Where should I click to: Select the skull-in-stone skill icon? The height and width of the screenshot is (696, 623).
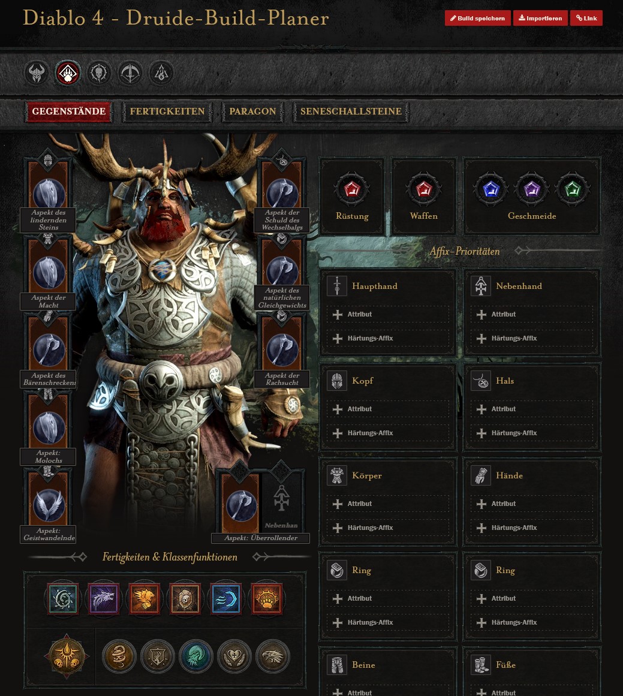pos(185,599)
